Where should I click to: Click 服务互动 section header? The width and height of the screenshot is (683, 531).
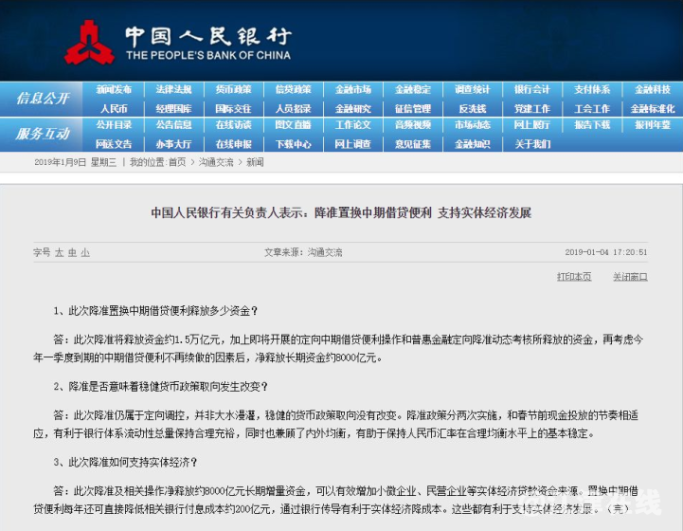[43, 134]
